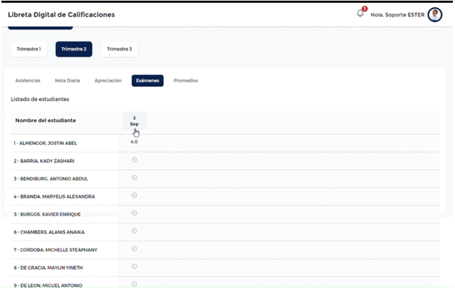
Task: Click grade icon for CHAMBERS, ALANIS ANAIKA
Action: [134, 231]
